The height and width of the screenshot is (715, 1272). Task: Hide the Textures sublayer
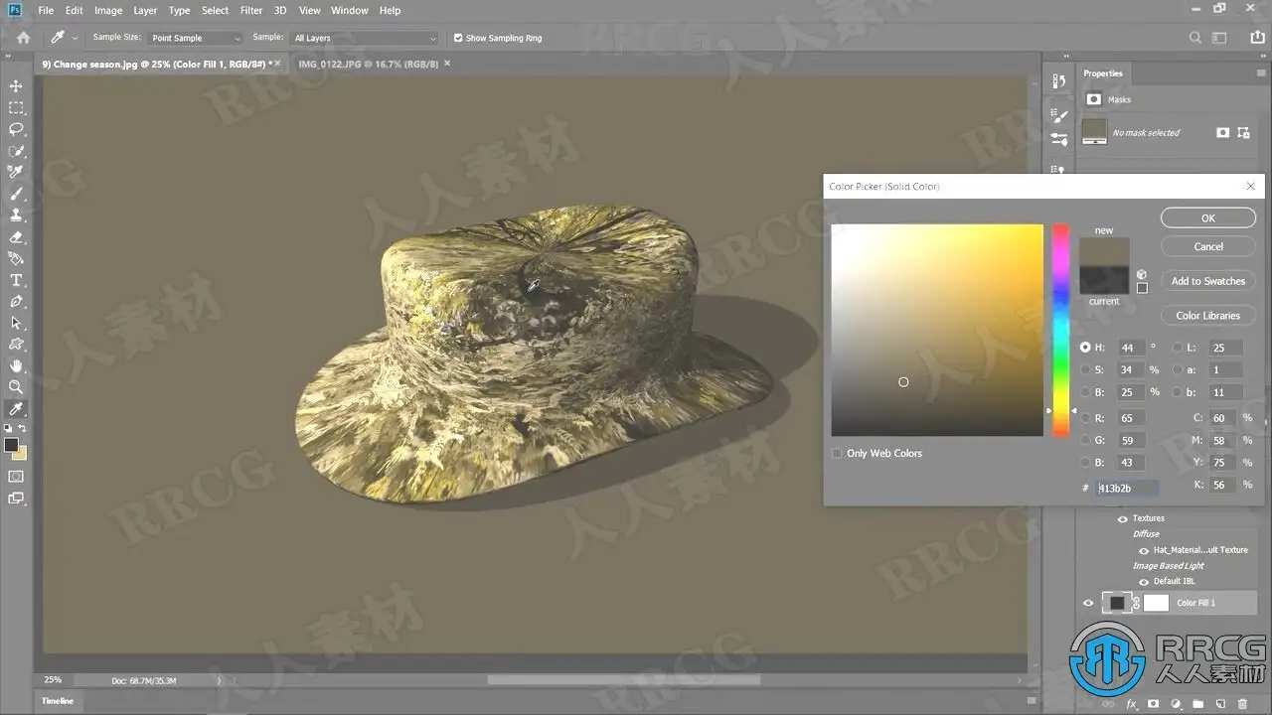point(1123,518)
